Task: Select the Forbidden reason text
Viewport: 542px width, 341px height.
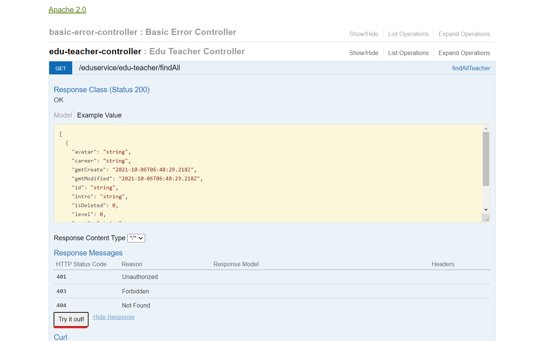Action: click(x=135, y=291)
